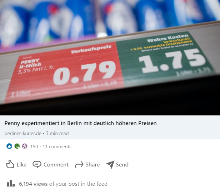Screen dimensions: 220x189
Task: Click the 3 min read label
Action: coord(57,133)
